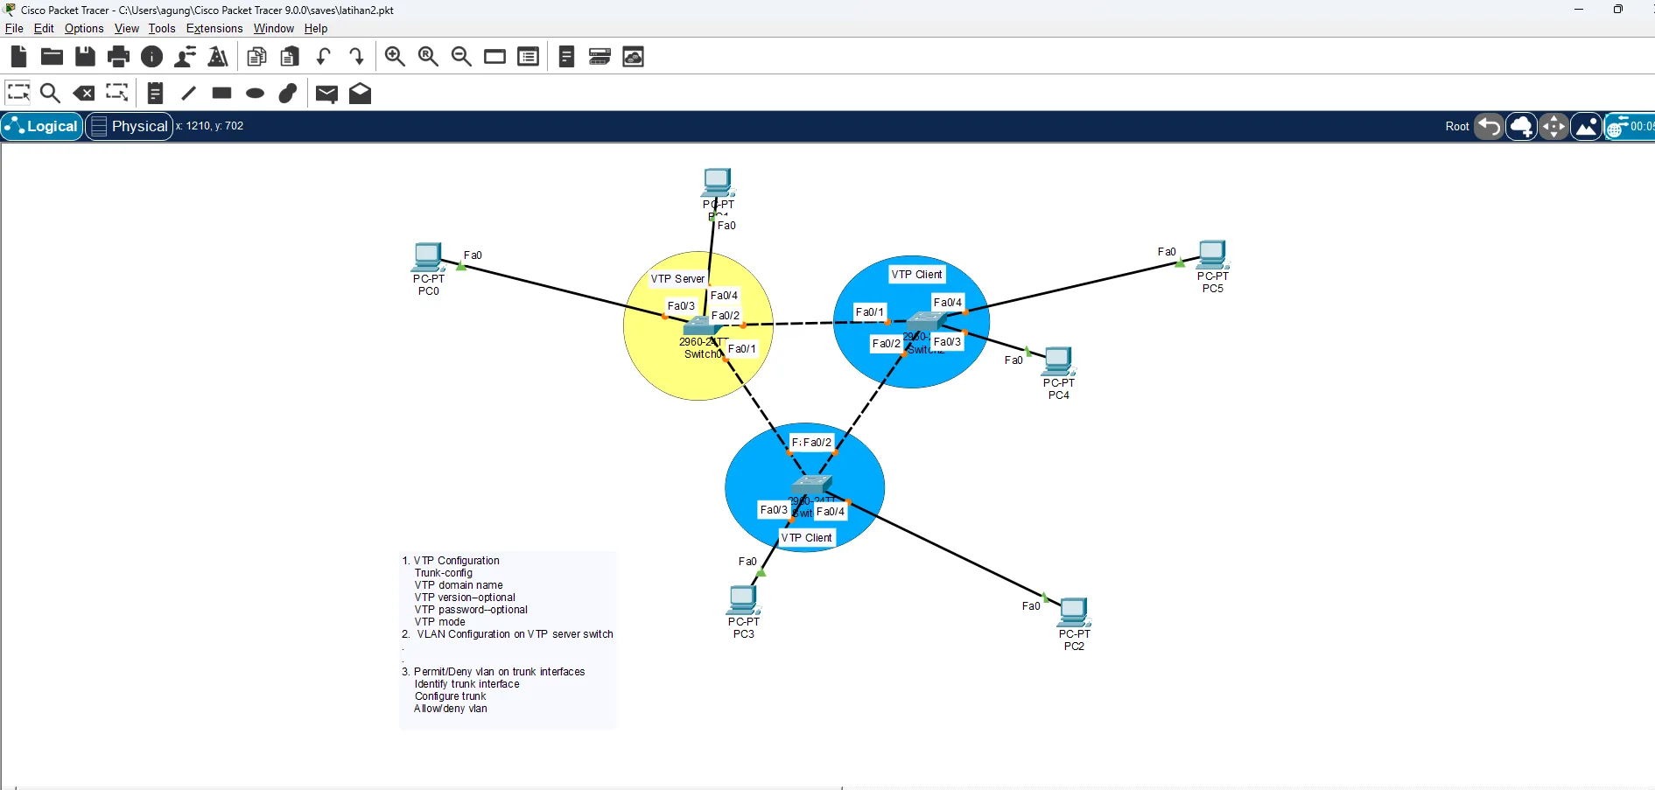This screenshot has height=790, width=1655.
Task: Select the PC5 computer
Action: [1213, 255]
